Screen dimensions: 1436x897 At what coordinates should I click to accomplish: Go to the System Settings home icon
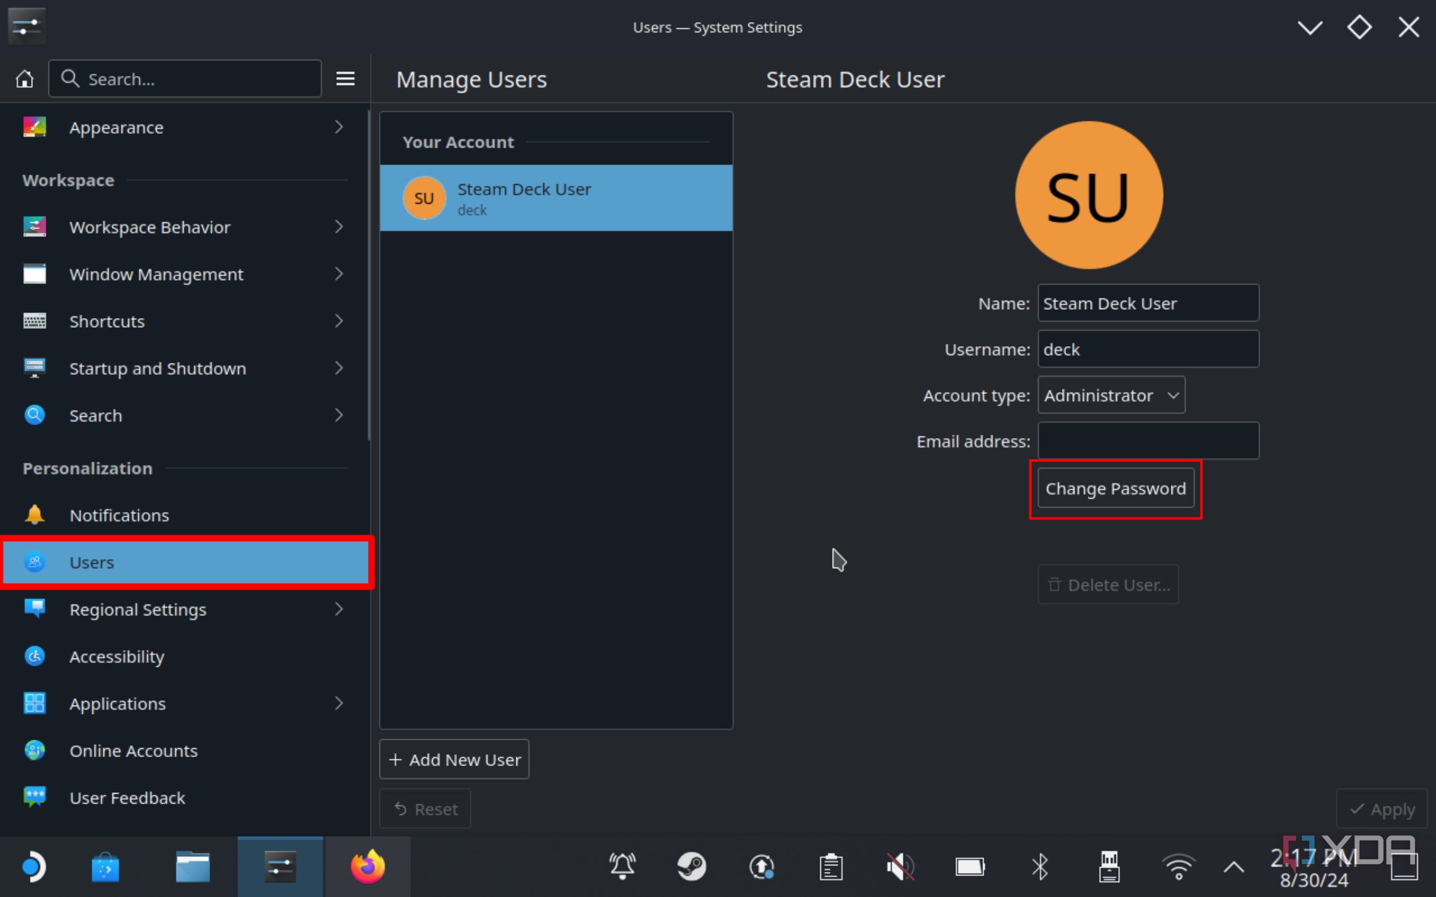point(25,79)
